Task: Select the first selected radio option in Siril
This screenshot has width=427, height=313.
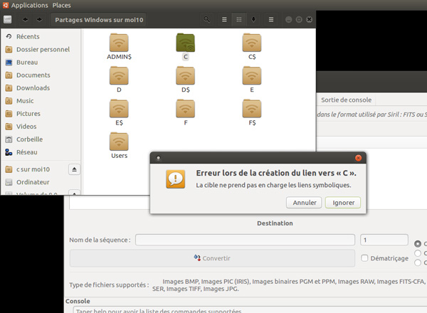Action: (x=418, y=243)
